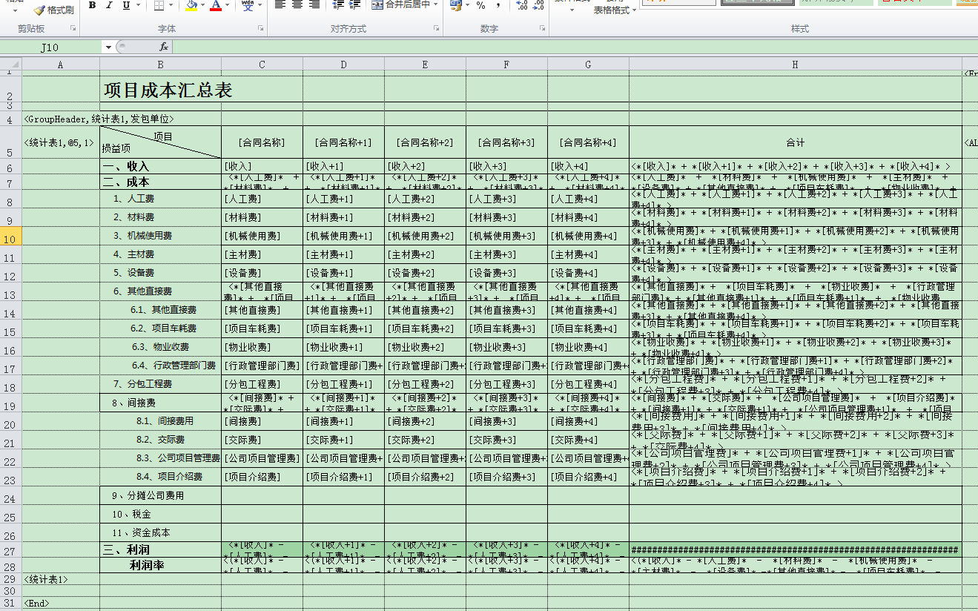The height and width of the screenshot is (611, 978).
Task: Toggle bold formatting
Action: click(93, 6)
